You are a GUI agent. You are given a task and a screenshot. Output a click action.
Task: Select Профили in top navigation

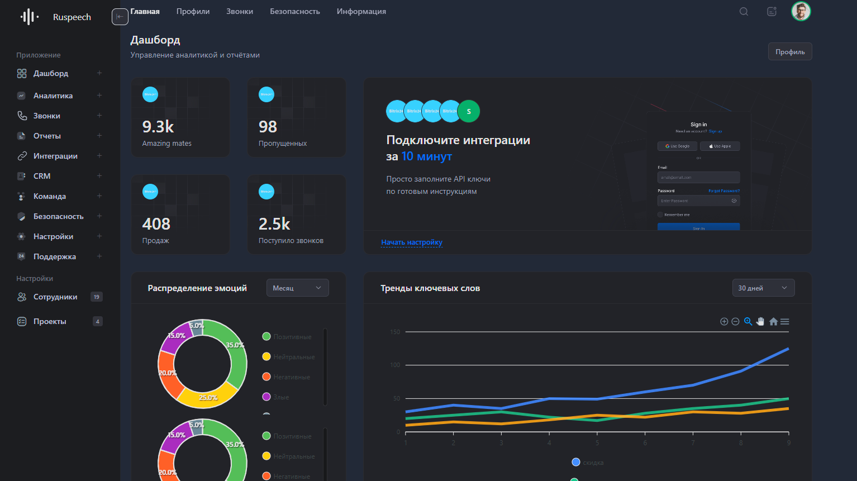193,11
